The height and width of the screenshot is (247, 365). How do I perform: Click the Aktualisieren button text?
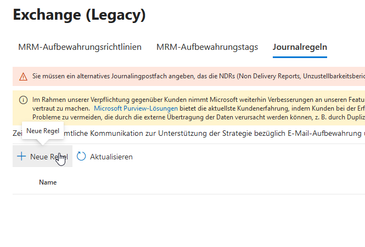111,157
